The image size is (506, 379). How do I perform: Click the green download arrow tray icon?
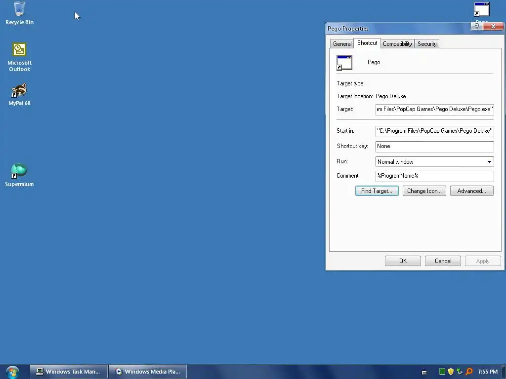tap(460, 372)
